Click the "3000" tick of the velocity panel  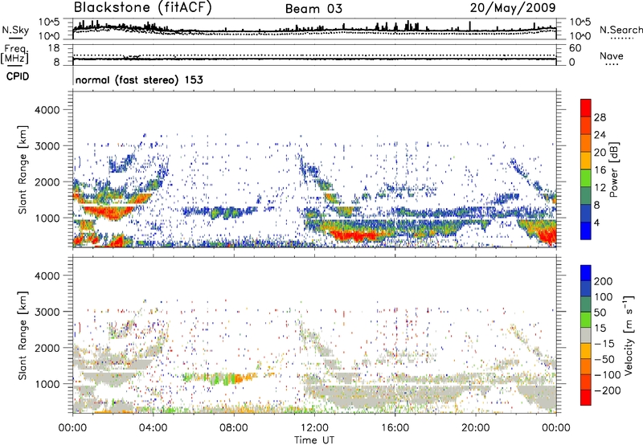pyautogui.click(x=47, y=312)
